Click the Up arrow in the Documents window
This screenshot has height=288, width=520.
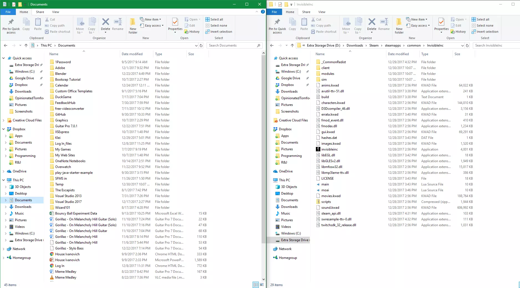click(x=26, y=45)
